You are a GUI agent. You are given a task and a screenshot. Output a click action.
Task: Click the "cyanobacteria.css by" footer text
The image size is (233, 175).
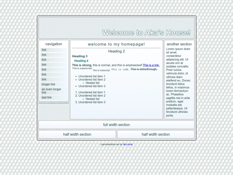[x=111, y=144]
